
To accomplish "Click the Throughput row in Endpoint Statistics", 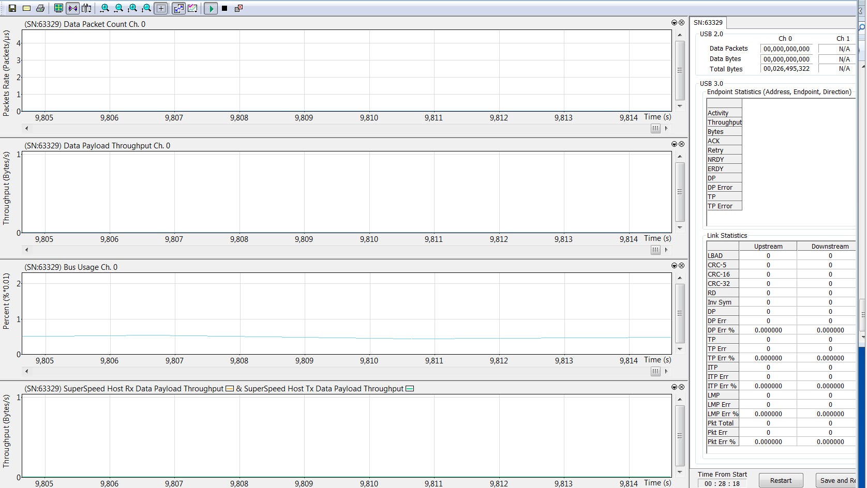I will point(724,123).
